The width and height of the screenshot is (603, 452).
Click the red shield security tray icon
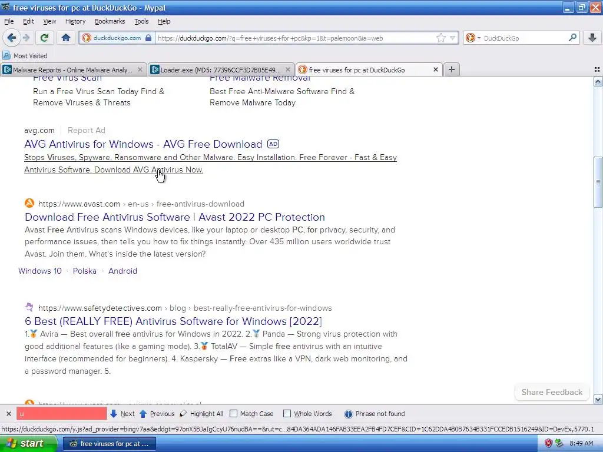548,444
